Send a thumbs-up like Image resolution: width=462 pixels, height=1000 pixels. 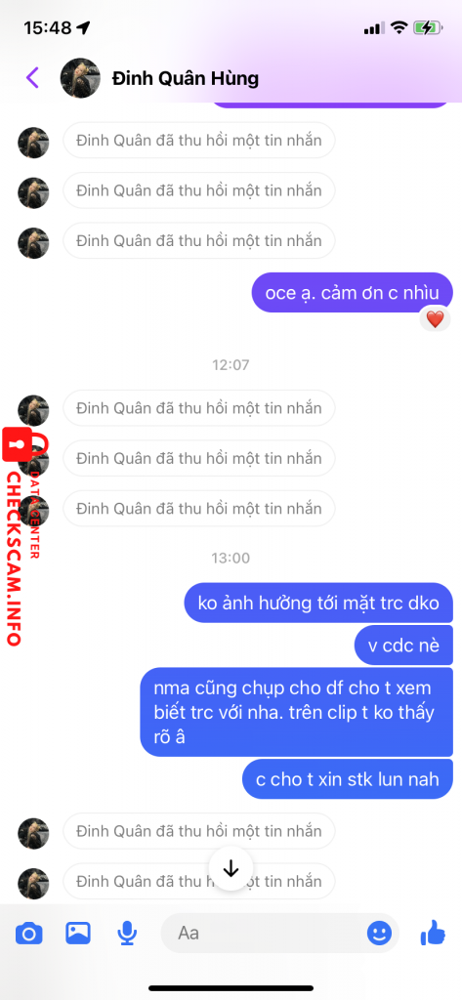click(x=433, y=933)
